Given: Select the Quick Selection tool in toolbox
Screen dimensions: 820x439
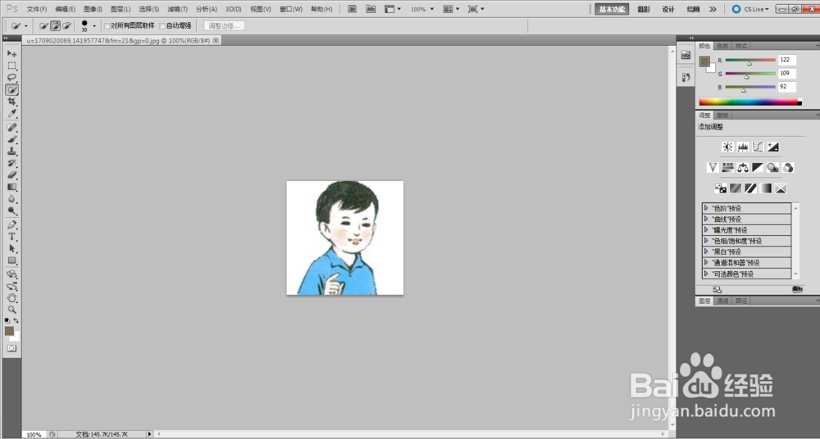Looking at the screenshot, I should point(11,90).
